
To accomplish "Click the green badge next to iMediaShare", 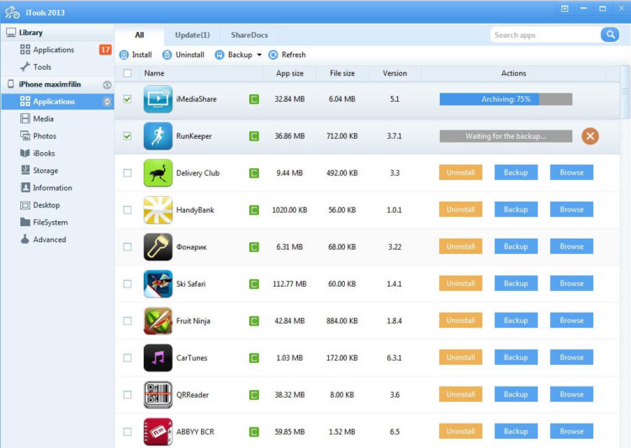I will coord(254,99).
